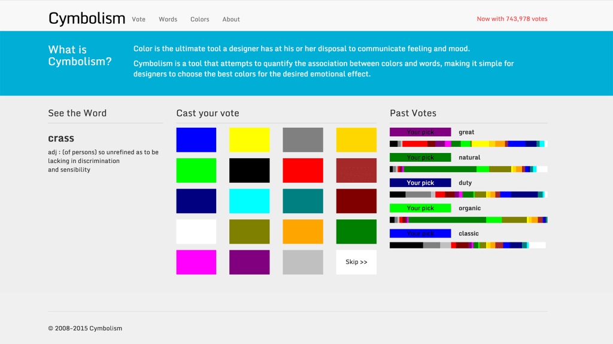
Task: View the About page
Action: pyautogui.click(x=230, y=19)
